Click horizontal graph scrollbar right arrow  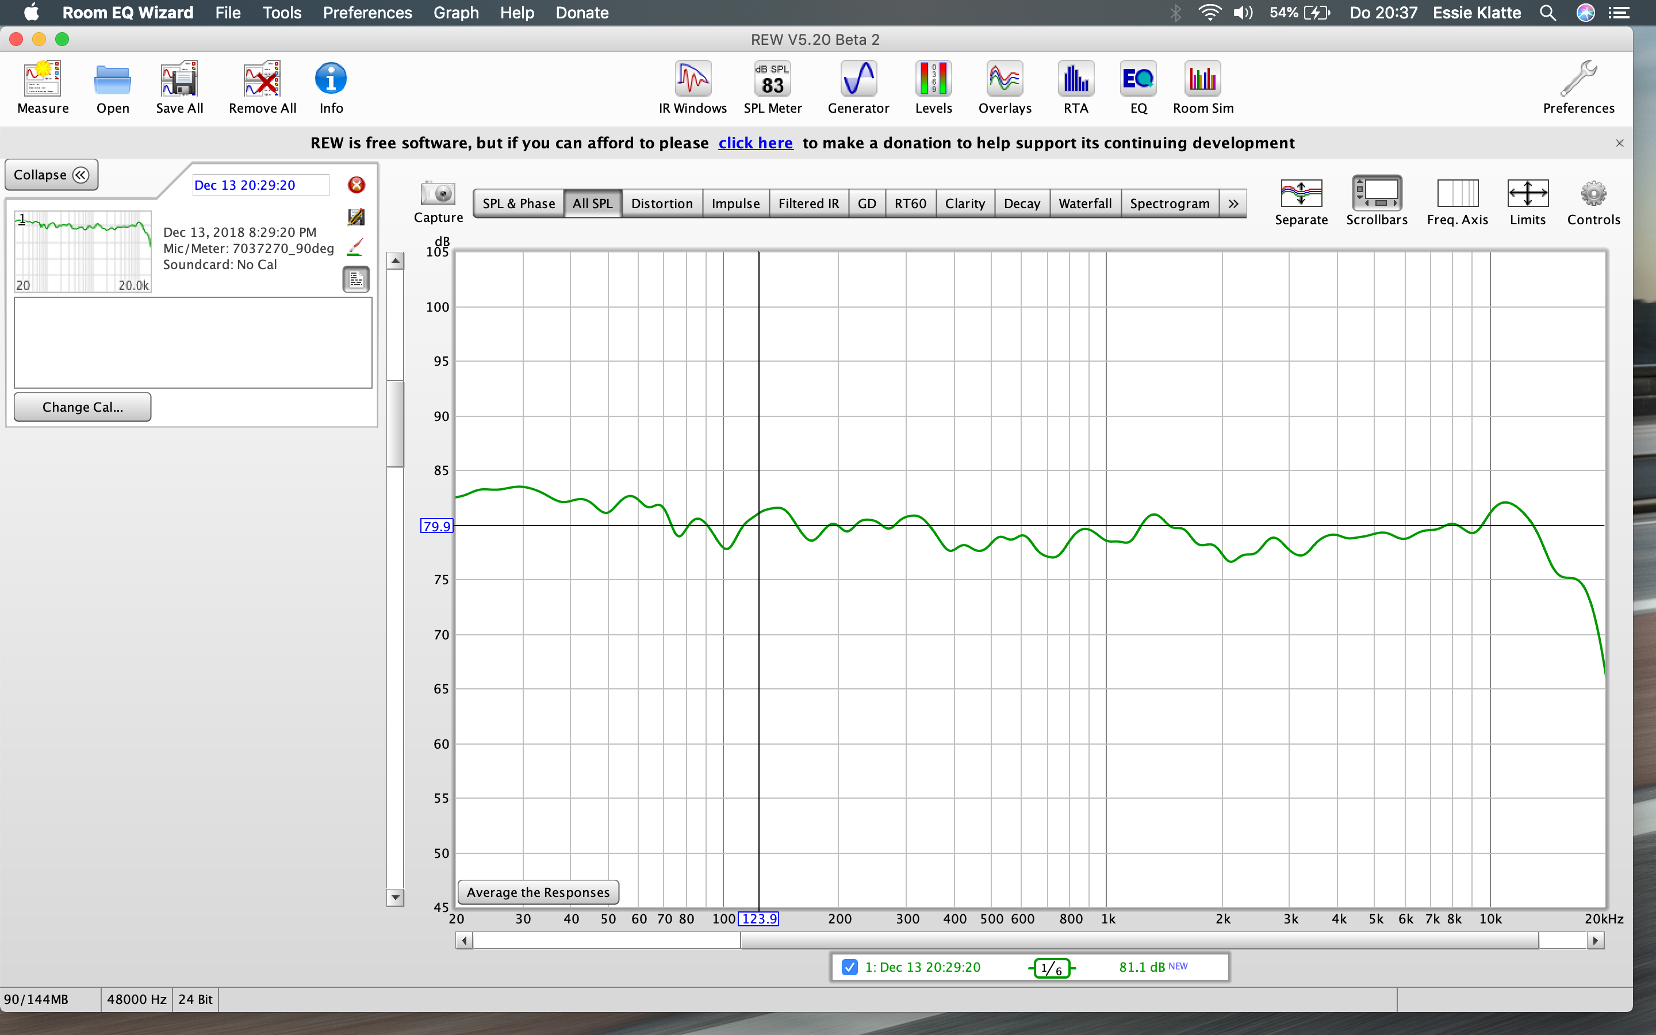click(x=1596, y=941)
